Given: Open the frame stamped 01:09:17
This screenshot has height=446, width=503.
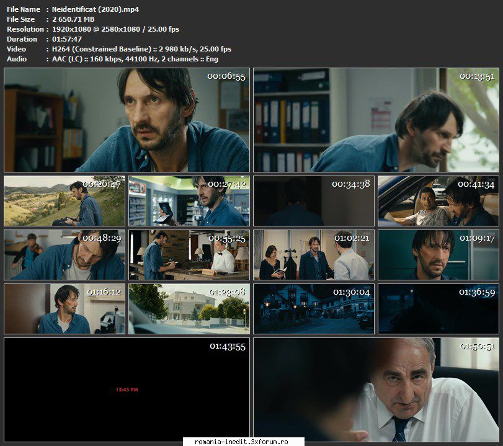Looking at the screenshot, I should coord(438,255).
